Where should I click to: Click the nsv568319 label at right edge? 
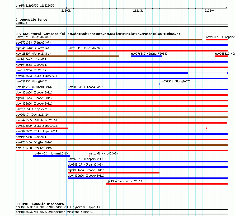point(220,37)
